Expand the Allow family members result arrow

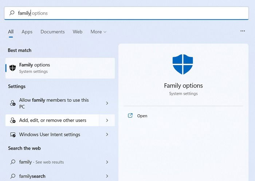pyautogui.click(x=107, y=103)
